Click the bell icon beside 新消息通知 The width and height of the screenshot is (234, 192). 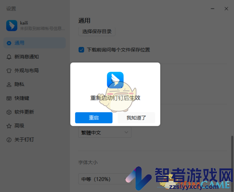coord(9,57)
